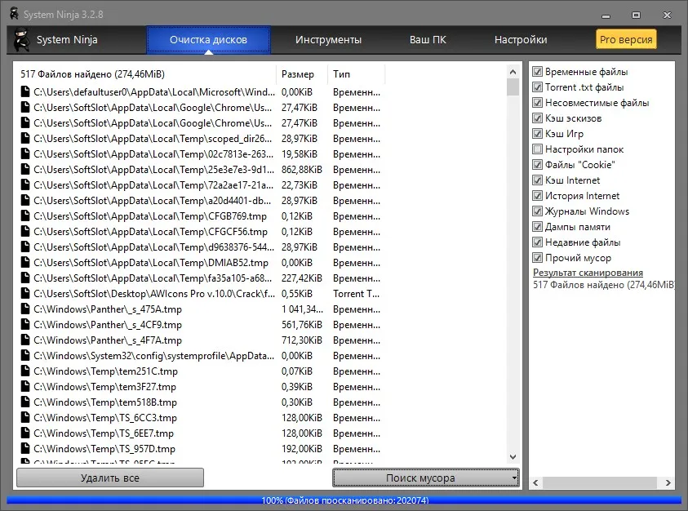This screenshot has width=688, height=511.
Task: Click the file icon of the defaultuser0 entry
Action: click(x=25, y=91)
